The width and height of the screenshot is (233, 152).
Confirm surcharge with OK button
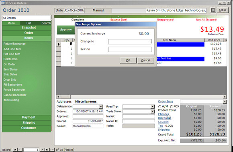128,60
